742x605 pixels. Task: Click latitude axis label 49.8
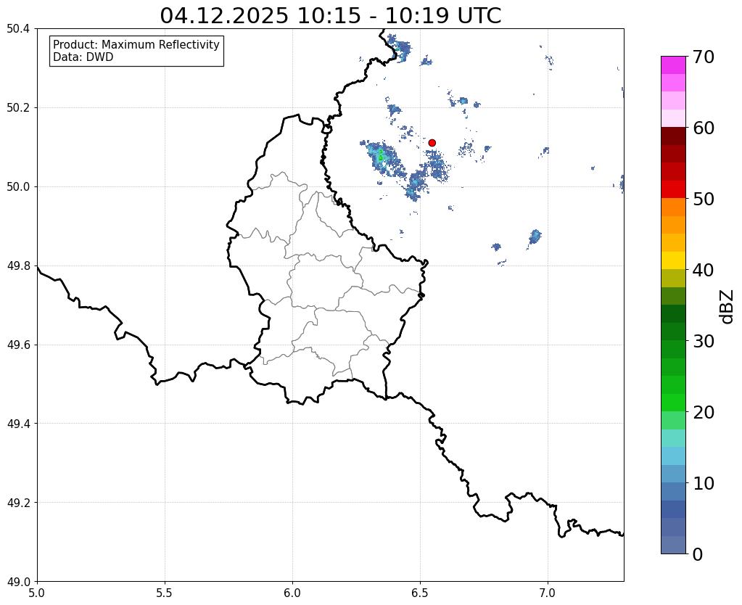(x=18, y=266)
